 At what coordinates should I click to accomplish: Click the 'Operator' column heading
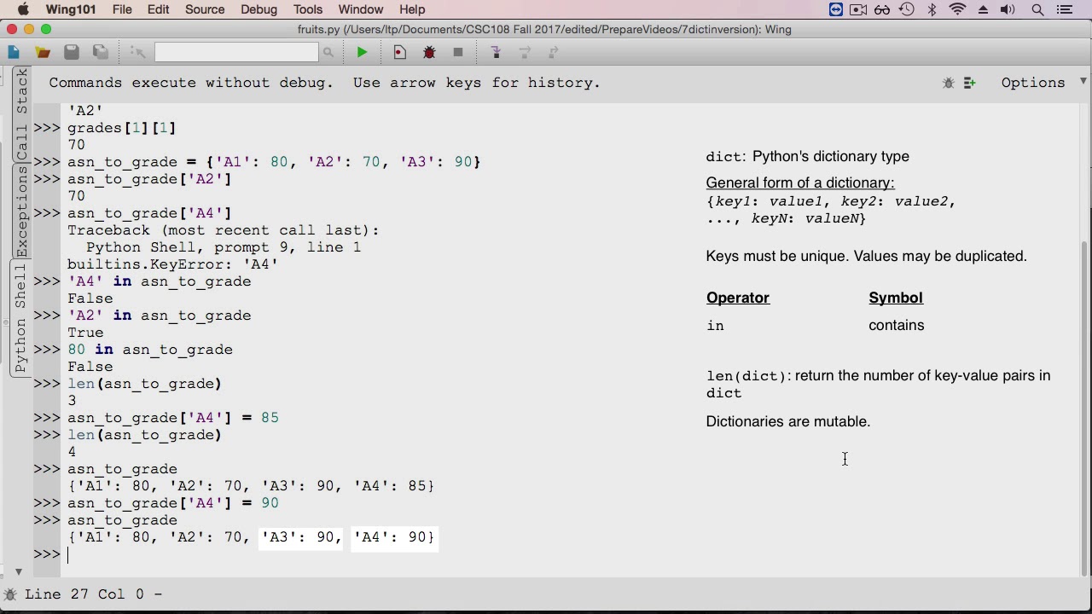pos(738,298)
